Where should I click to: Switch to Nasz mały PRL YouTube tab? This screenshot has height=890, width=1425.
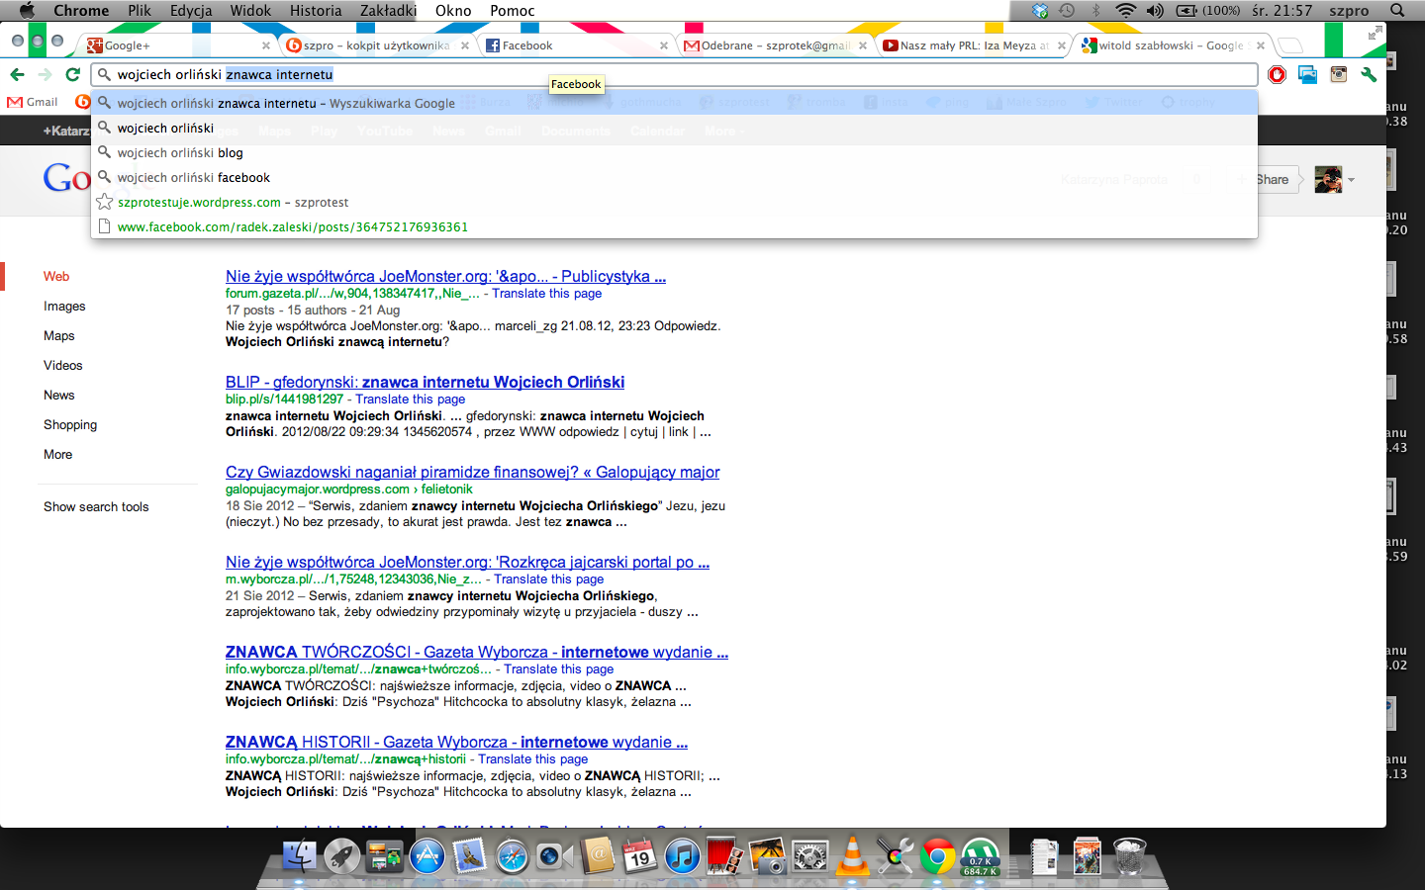[x=974, y=45]
